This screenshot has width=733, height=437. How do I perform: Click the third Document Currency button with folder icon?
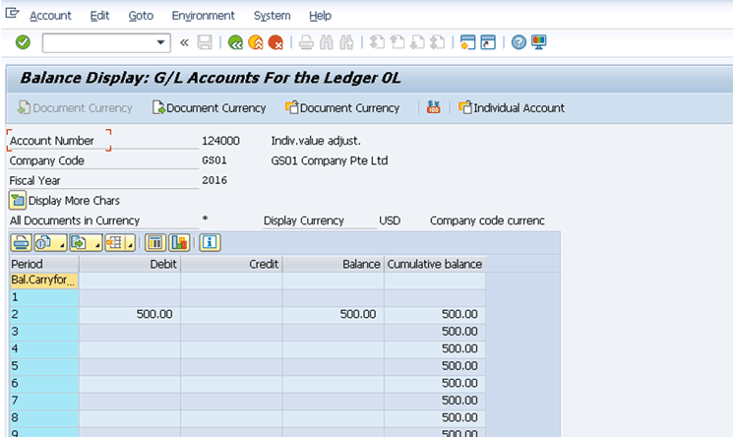point(342,108)
